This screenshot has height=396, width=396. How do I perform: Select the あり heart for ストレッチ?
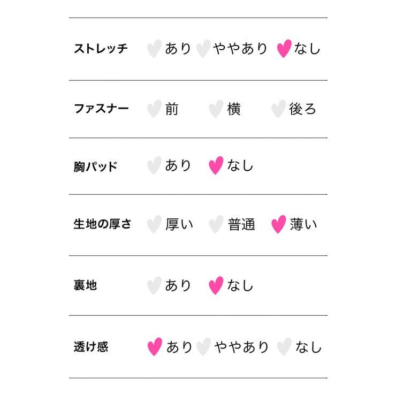coord(154,49)
